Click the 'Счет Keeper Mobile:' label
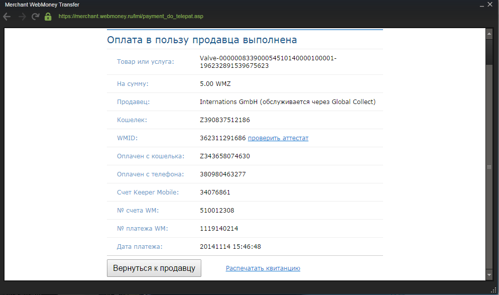499x295 pixels. click(148, 192)
